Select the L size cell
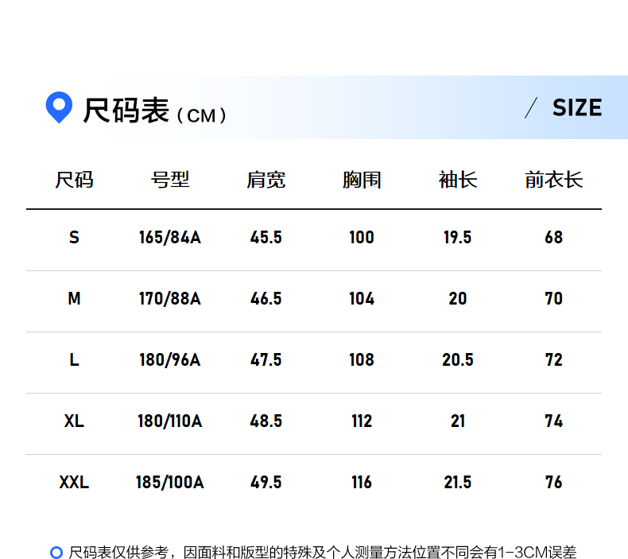The width and height of the screenshot is (628, 559). pyautogui.click(x=74, y=360)
